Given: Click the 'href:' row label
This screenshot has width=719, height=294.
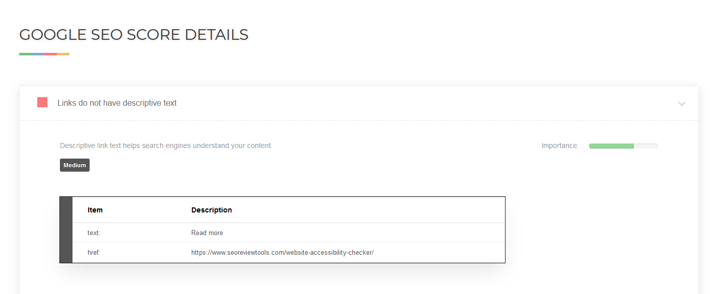Looking at the screenshot, I should tap(94, 252).
